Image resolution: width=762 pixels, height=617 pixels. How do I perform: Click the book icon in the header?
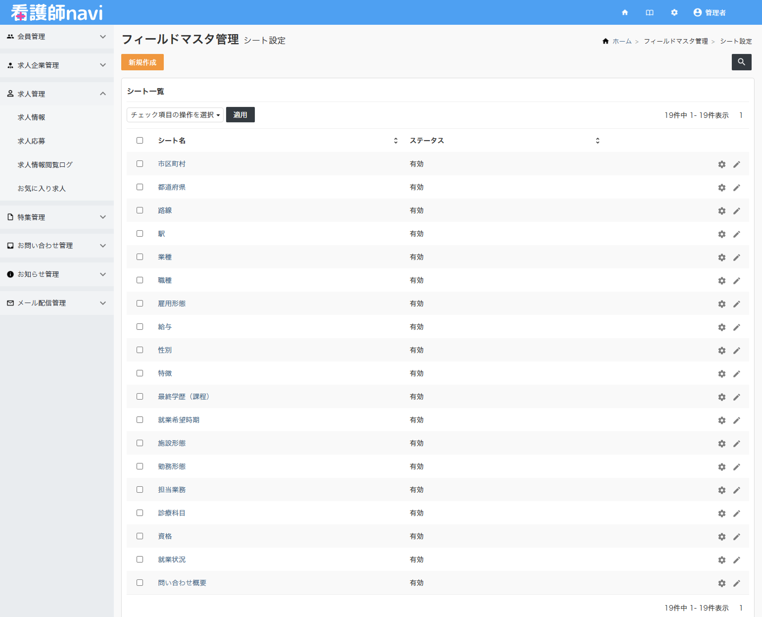[x=650, y=12]
